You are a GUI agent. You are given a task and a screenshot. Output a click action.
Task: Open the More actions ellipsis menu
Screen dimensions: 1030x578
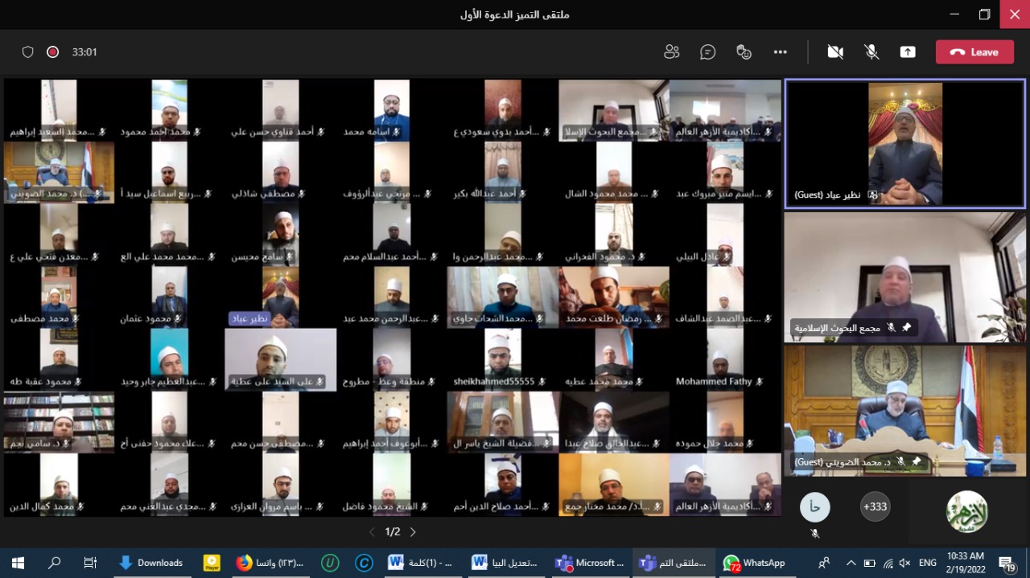780,52
